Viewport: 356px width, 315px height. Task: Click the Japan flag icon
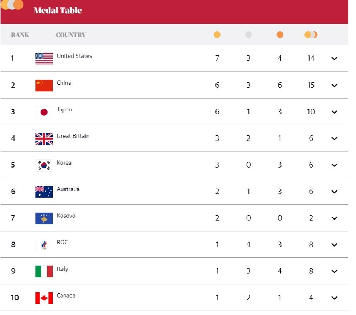click(x=44, y=112)
